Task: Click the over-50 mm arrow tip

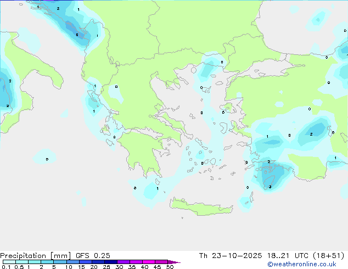Action: pos(174,262)
